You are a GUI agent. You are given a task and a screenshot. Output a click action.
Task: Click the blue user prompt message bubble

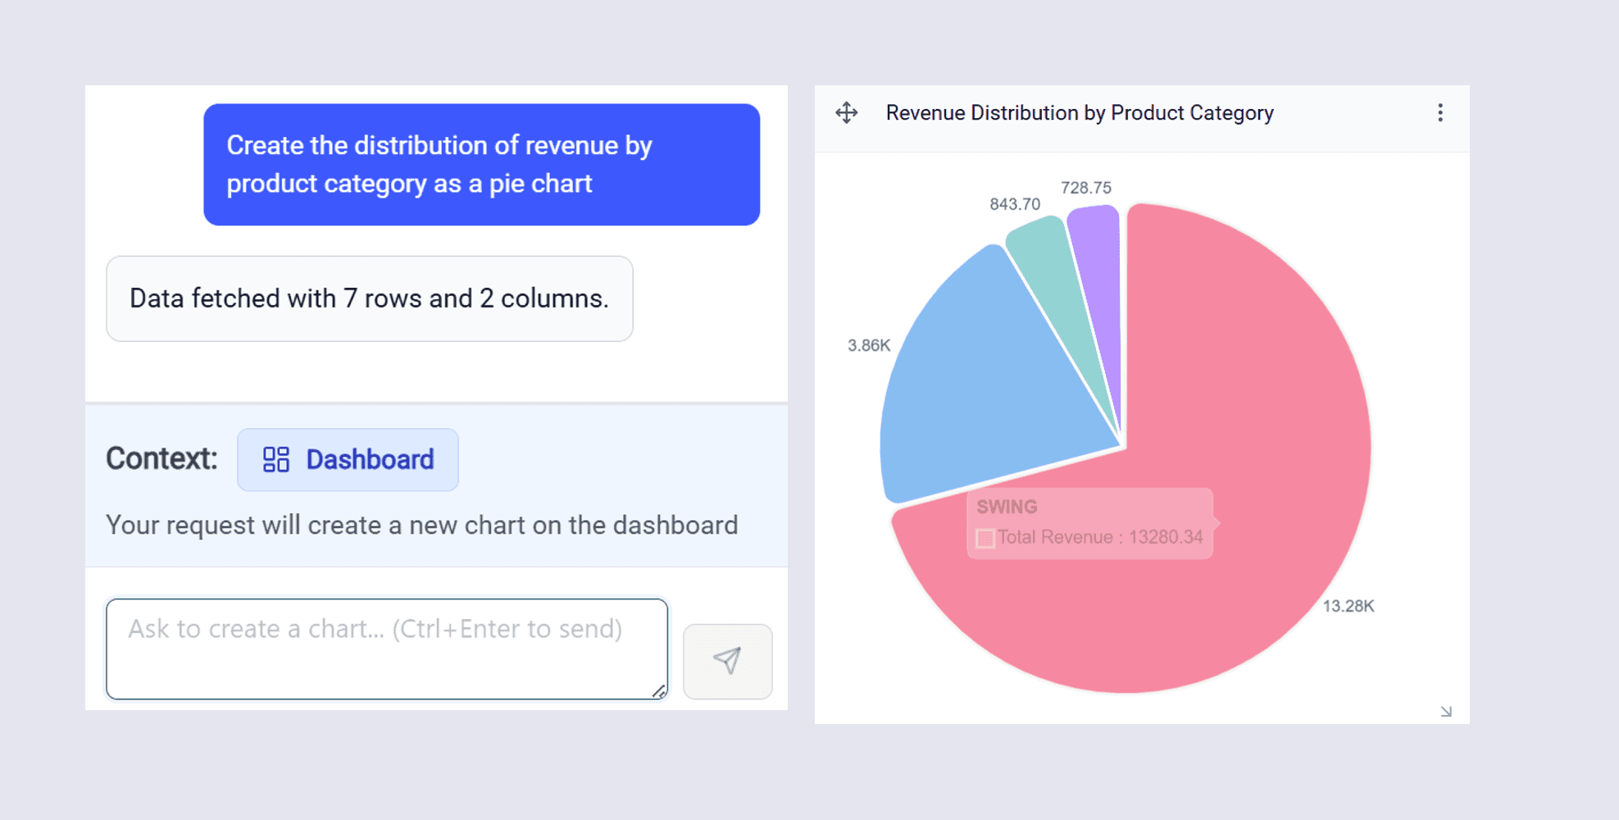click(x=482, y=164)
